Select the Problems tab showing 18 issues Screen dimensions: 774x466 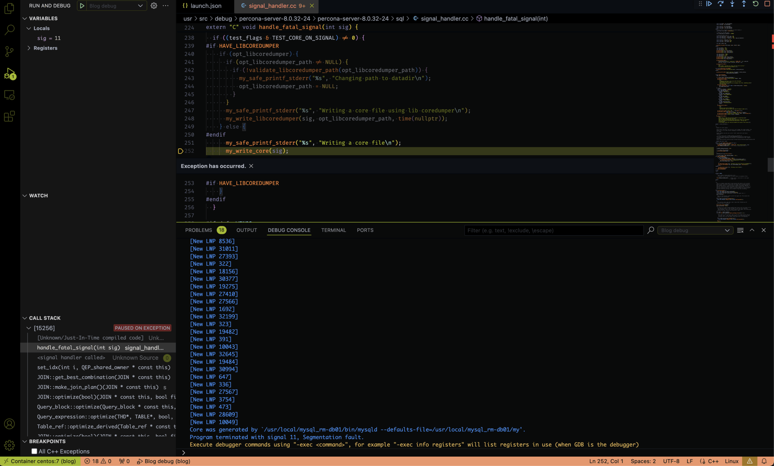pyautogui.click(x=199, y=230)
